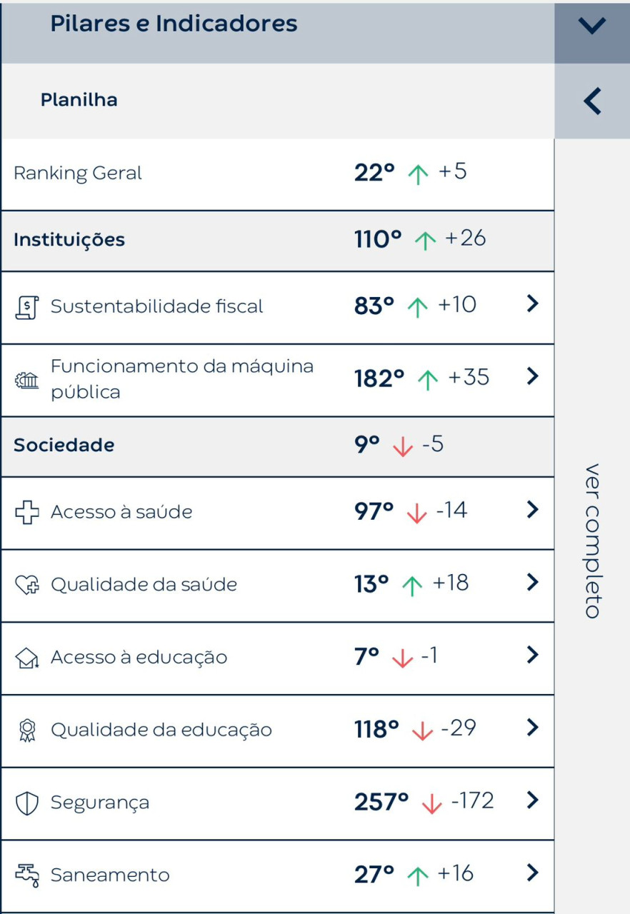Select the Ranking Geral row

click(277, 174)
